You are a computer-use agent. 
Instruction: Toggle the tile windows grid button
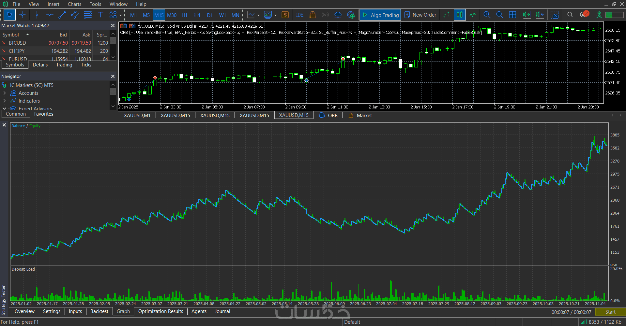[512, 15]
